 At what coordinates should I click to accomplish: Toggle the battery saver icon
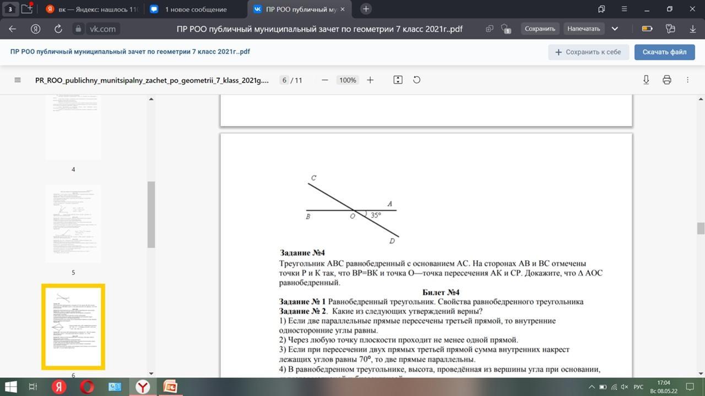tap(647, 29)
